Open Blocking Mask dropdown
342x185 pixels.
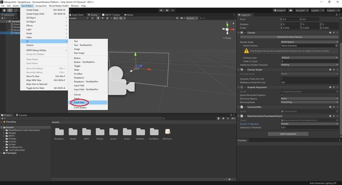(310, 102)
